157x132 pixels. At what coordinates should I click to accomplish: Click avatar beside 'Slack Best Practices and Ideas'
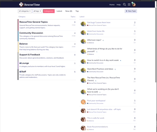tap(83, 70)
